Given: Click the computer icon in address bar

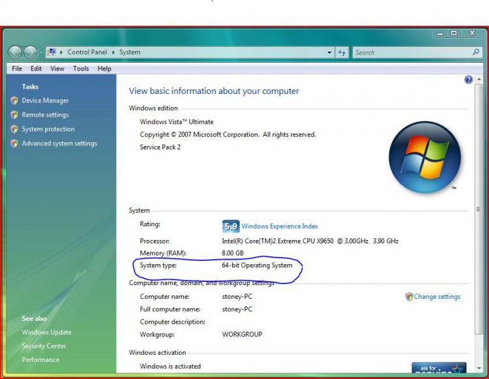Looking at the screenshot, I should pos(52,52).
